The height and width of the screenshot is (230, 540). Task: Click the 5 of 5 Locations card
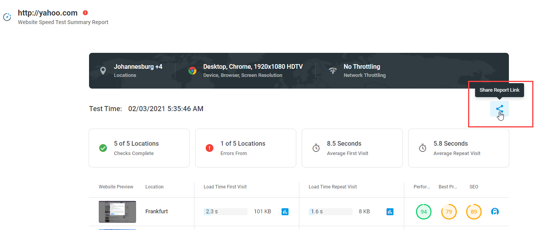(139, 148)
